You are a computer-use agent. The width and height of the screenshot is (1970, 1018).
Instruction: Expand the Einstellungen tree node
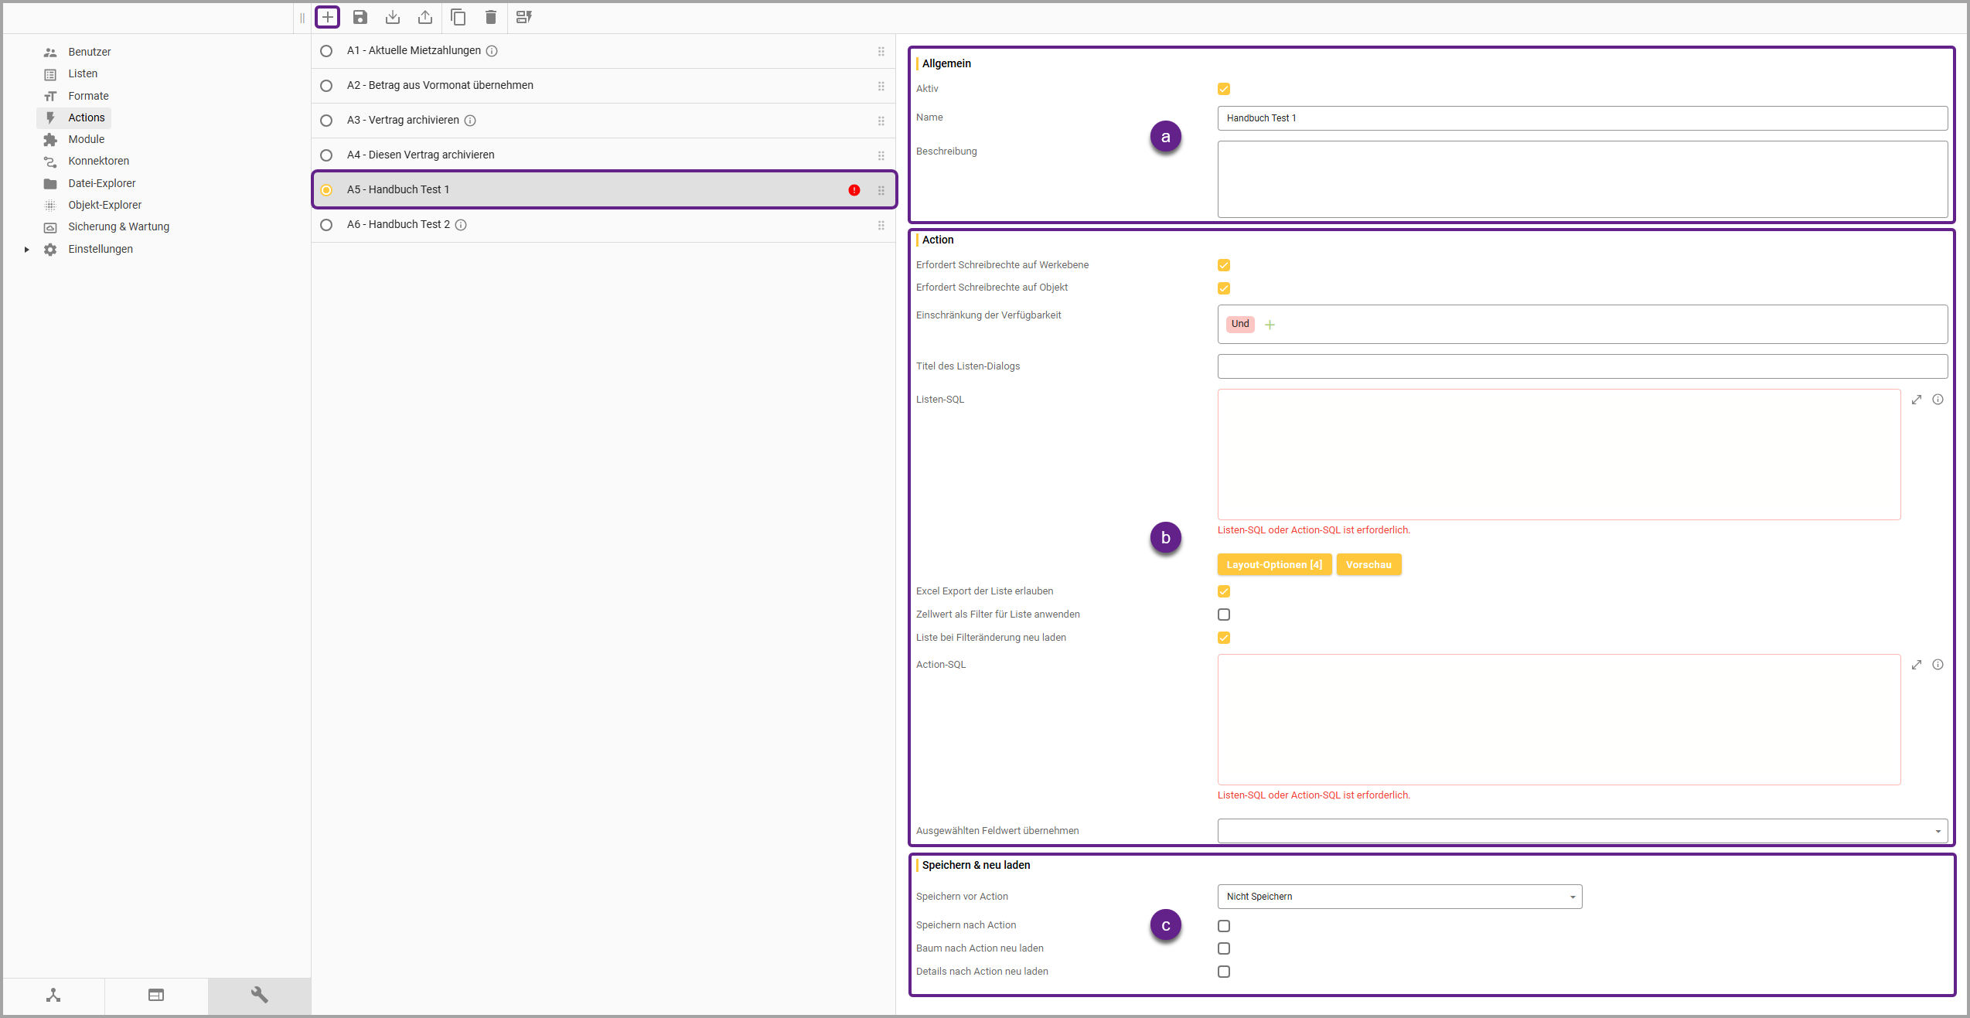pos(26,249)
